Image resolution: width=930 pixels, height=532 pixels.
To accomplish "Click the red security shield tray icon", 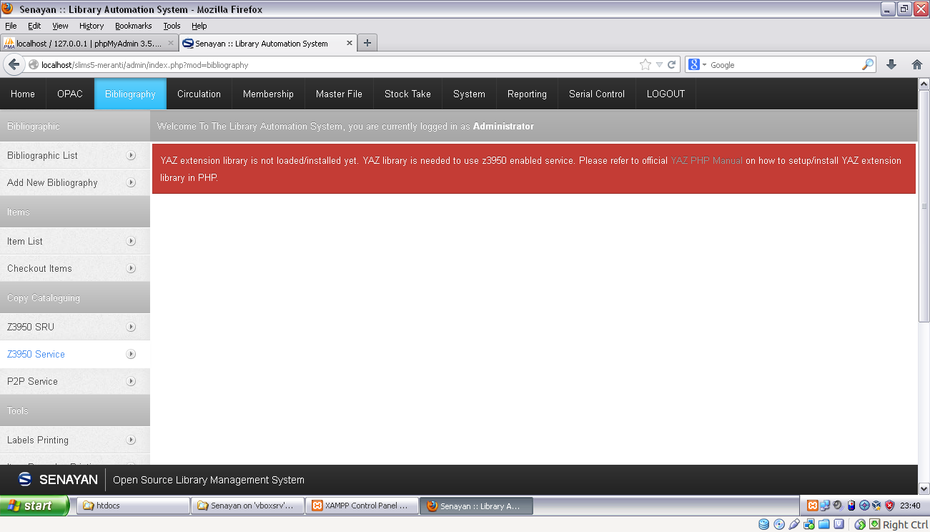I will tap(890, 506).
